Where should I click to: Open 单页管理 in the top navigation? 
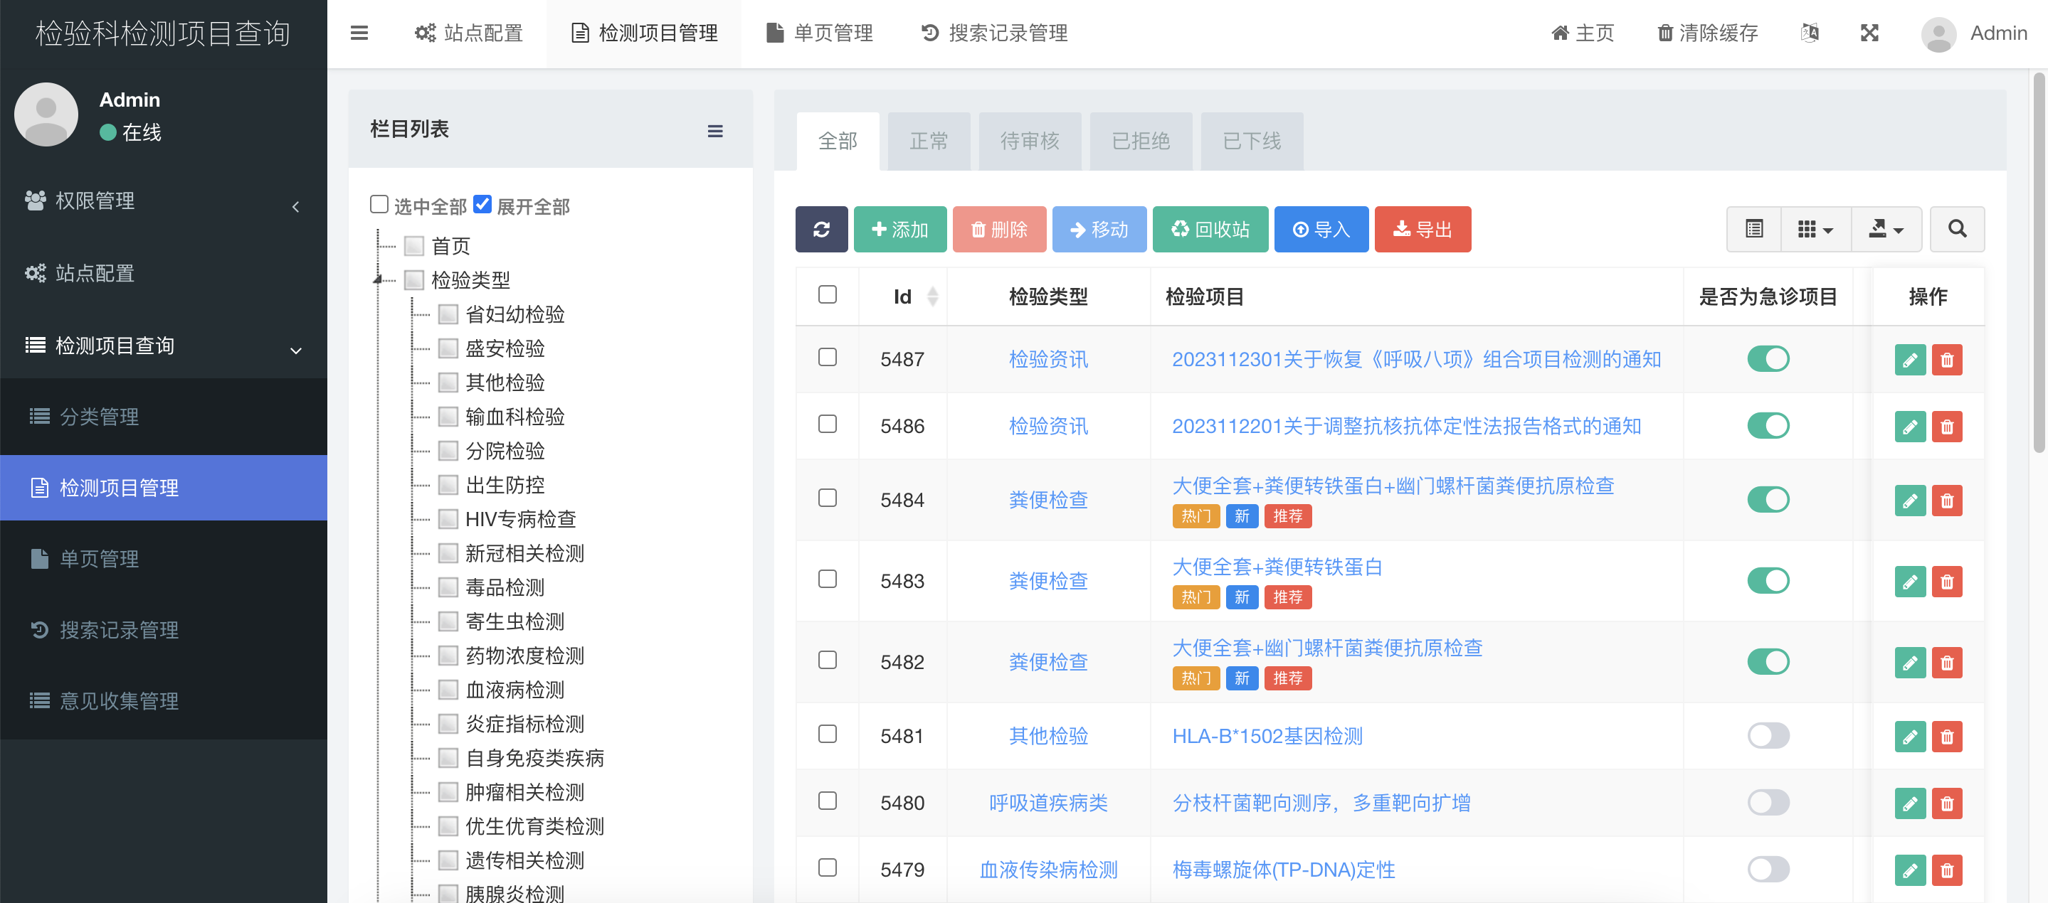tap(820, 33)
